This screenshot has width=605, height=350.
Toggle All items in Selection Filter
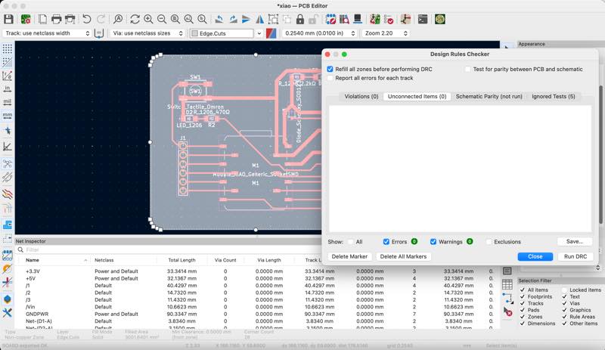(x=523, y=290)
